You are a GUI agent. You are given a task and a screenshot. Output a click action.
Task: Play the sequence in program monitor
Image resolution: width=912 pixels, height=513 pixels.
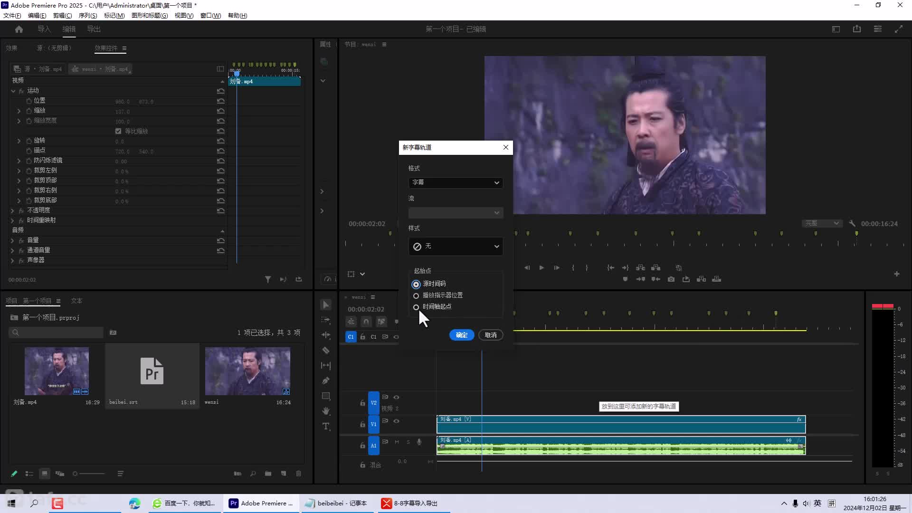tap(541, 268)
